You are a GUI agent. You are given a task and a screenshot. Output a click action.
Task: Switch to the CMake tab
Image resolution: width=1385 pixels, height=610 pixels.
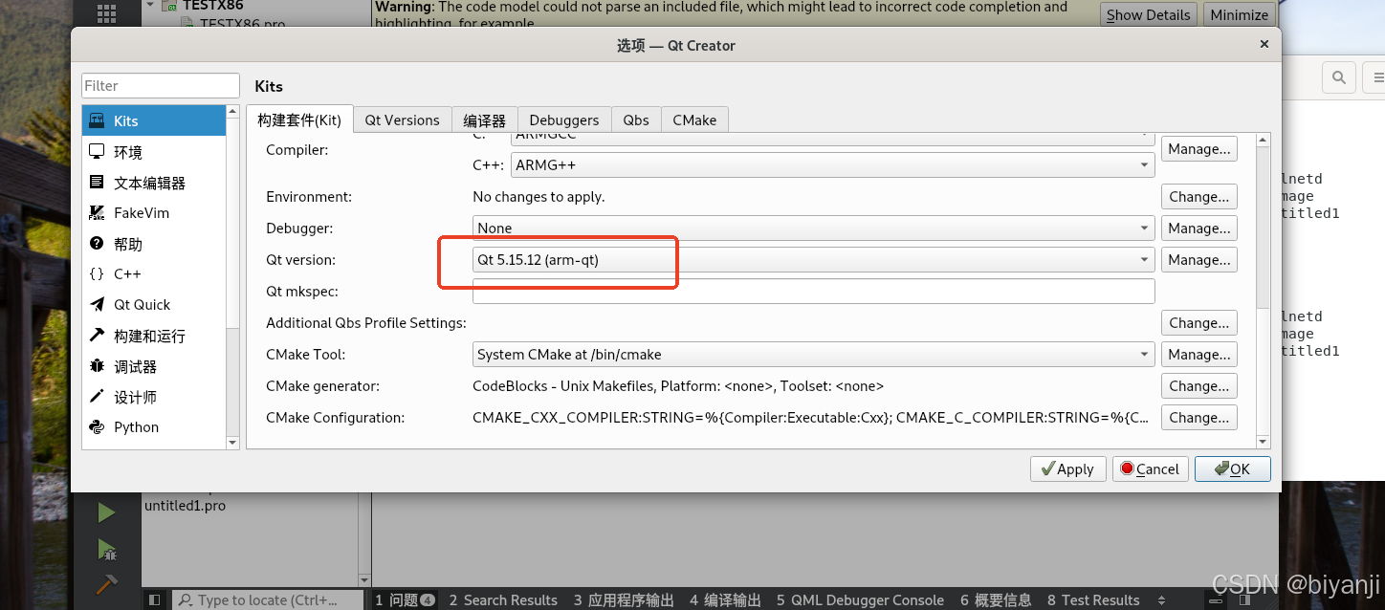(693, 119)
